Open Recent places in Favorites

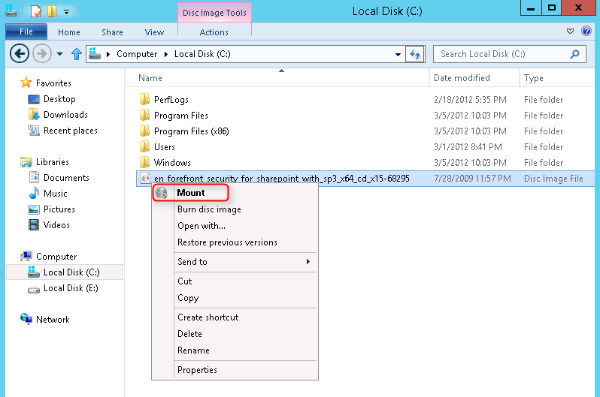pyautogui.click(x=71, y=131)
